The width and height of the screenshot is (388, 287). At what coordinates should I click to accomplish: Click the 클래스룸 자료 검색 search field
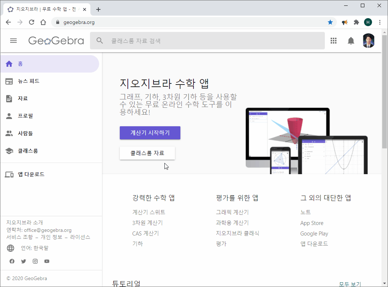pyautogui.click(x=207, y=41)
